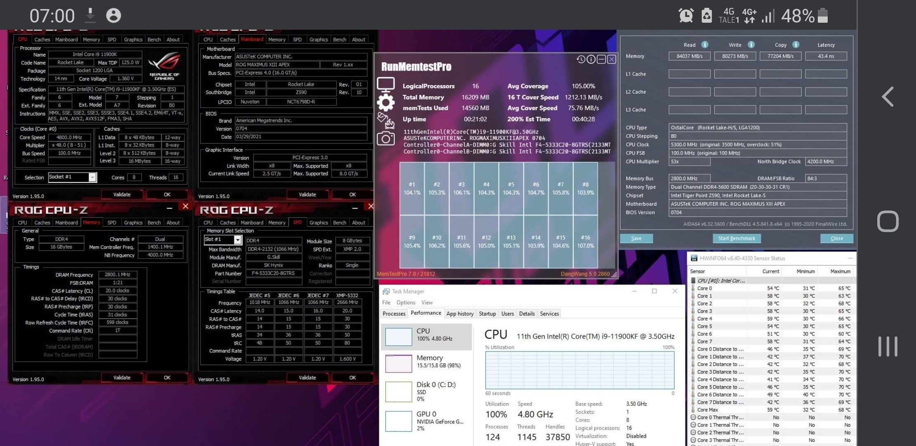The image size is (916, 446).
Task: Tap the download icon in status bar
Action: tap(90, 16)
